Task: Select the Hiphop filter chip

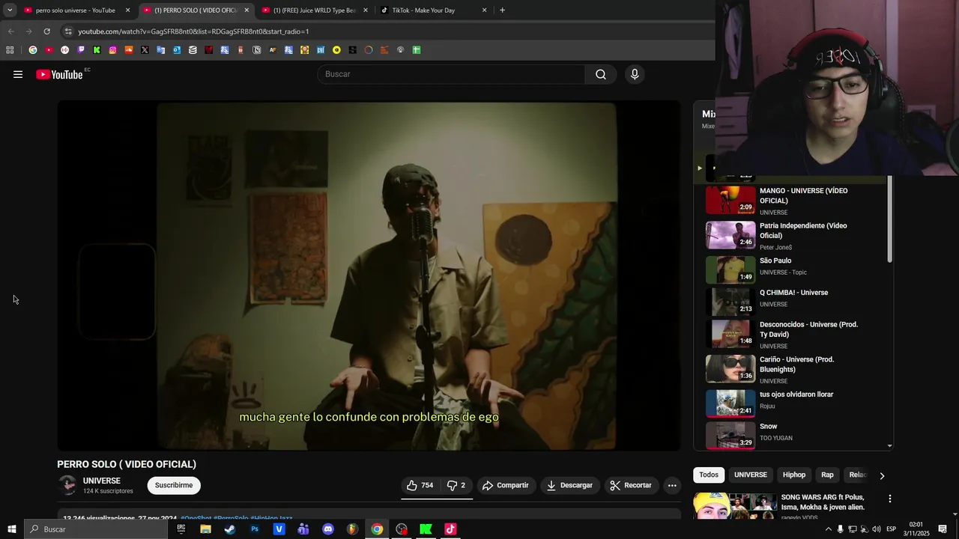Action: pyautogui.click(x=794, y=475)
